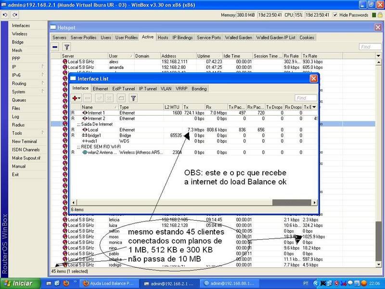The width and height of the screenshot is (385, 289).
Task: Expand the Tools submenu arrow
Action: pyautogui.click(x=43, y=133)
